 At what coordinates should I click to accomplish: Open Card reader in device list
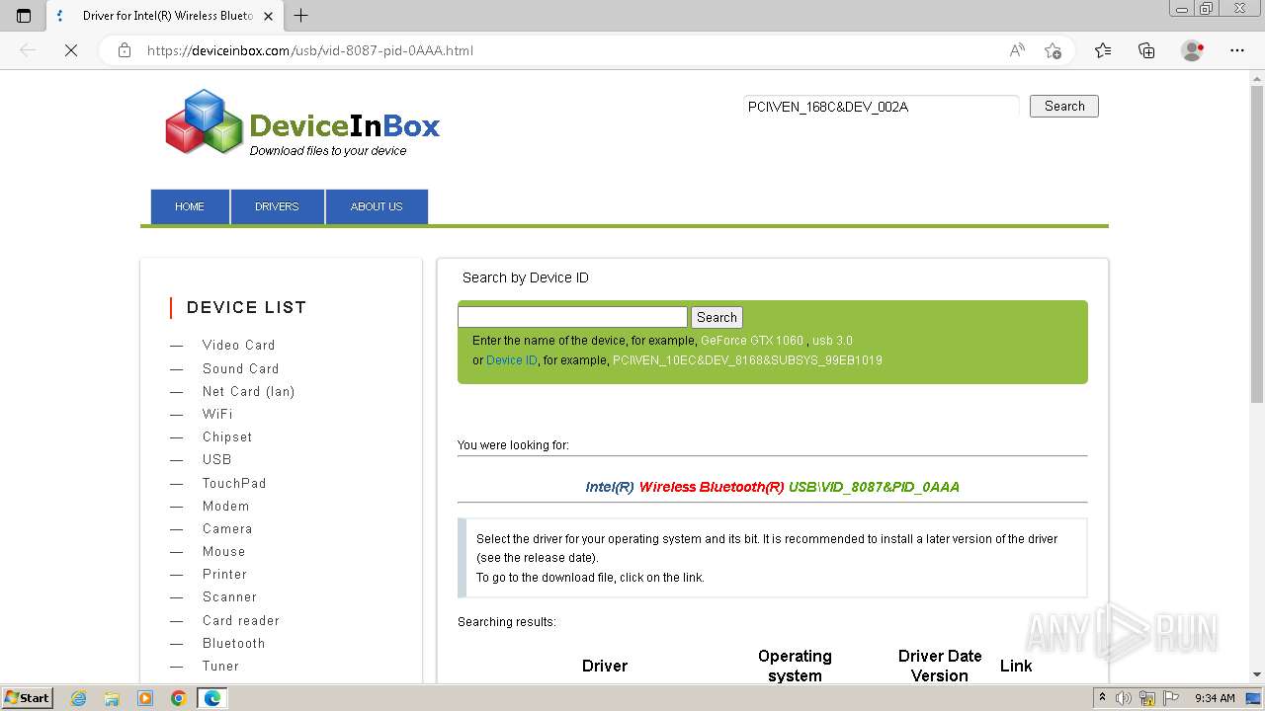pyautogui.click(x=241, y=620)
